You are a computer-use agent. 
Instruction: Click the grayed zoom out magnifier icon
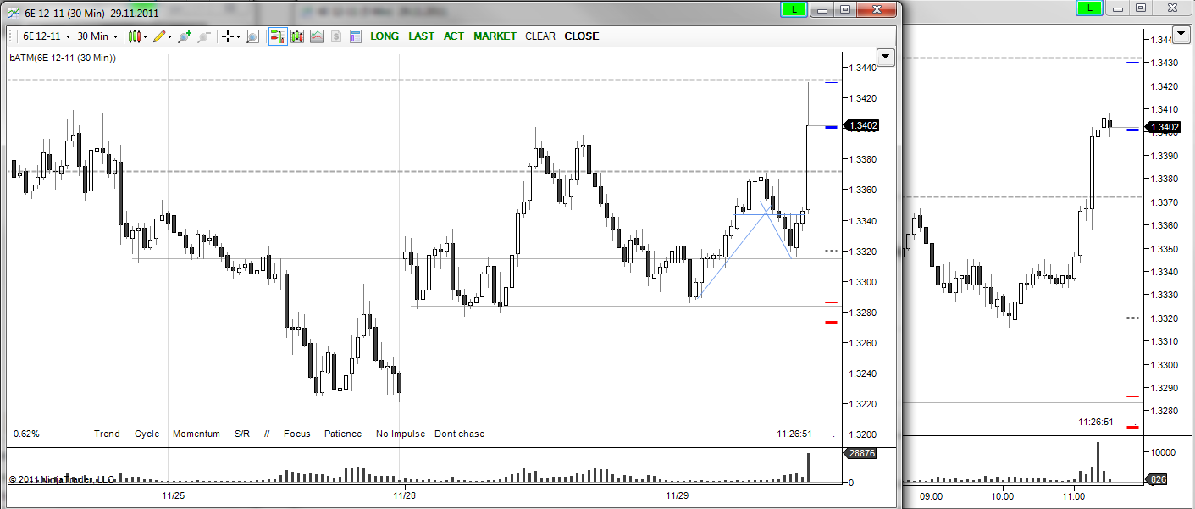204,36
